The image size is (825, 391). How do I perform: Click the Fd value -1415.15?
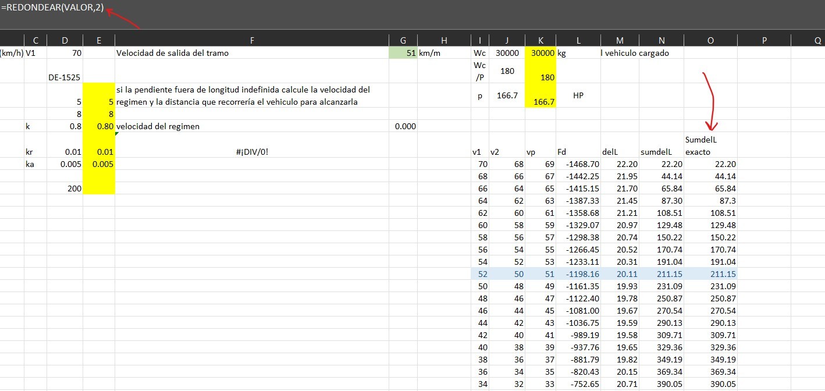(x=578, y=189)
